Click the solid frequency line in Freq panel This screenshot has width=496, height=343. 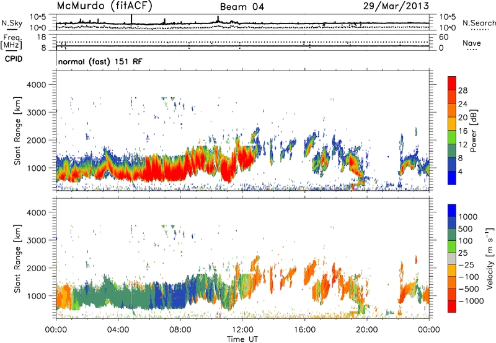tap(242, 46)
